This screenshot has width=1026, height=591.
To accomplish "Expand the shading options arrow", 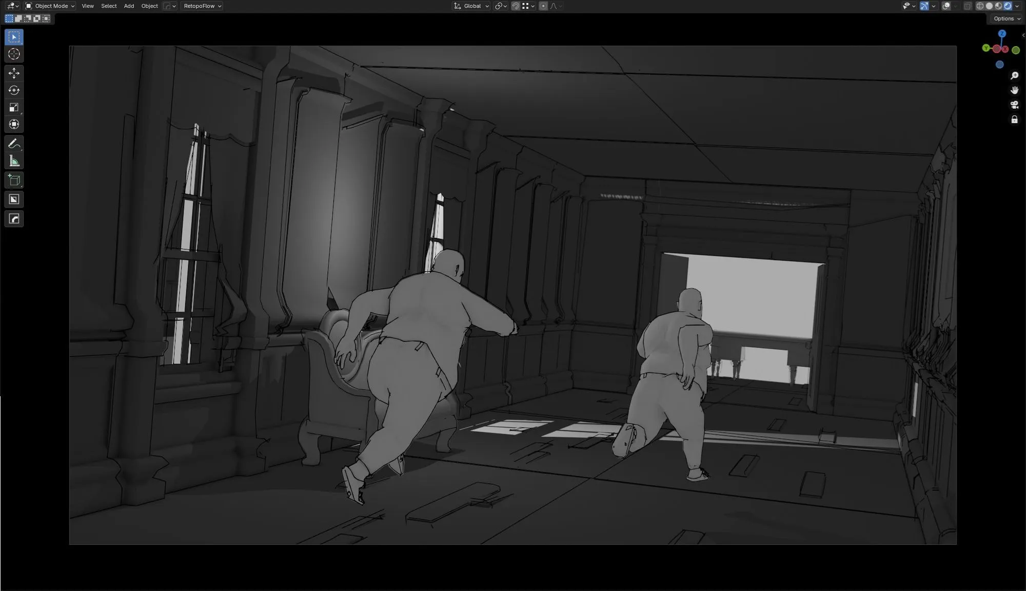I will pos(1017,6).
